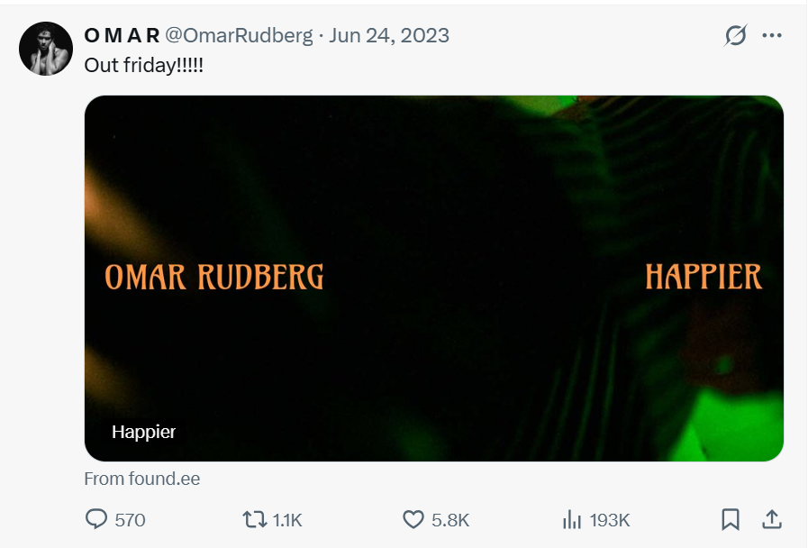The height and width of the screenshot is (548, 808).
Task: Click the 193K views count
Action: point(610,520)
